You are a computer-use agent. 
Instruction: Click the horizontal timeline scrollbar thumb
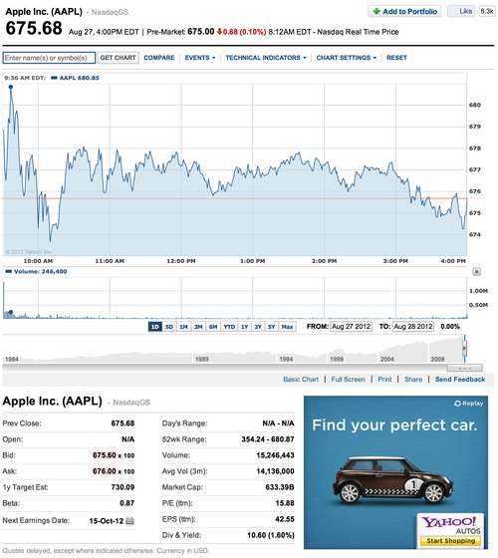pos(464,368)
